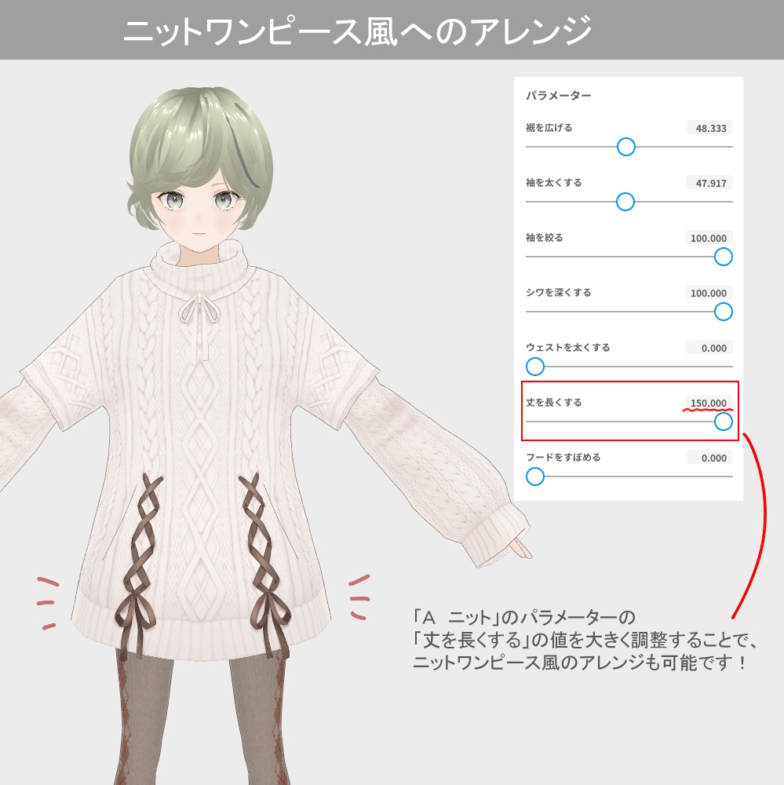Click the highlighted 丈を長くする slider handle

(x=722, y=422)
